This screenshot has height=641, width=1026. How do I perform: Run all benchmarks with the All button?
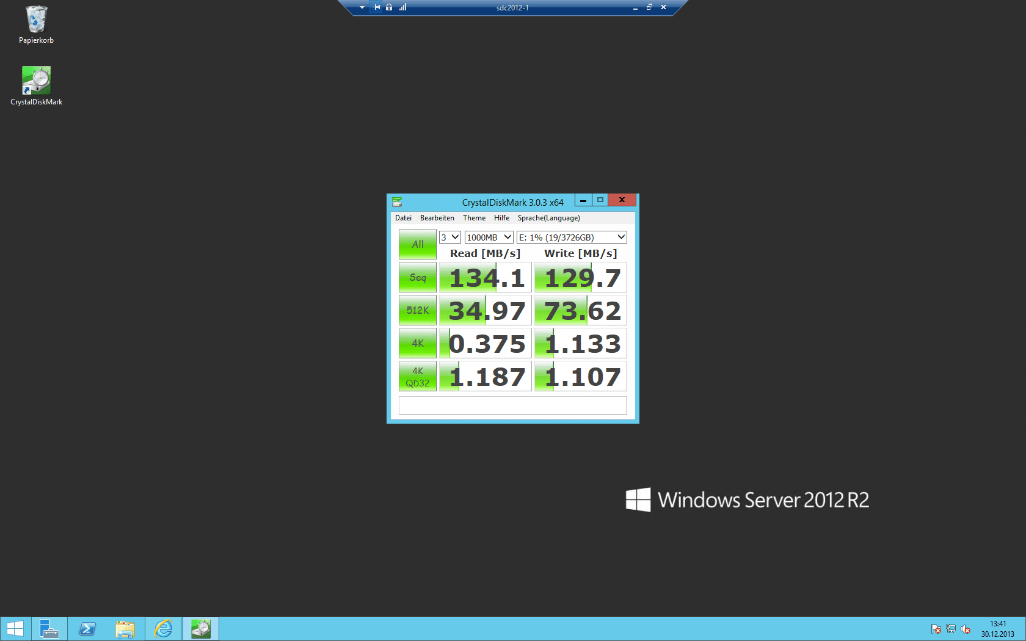[418, 244]
